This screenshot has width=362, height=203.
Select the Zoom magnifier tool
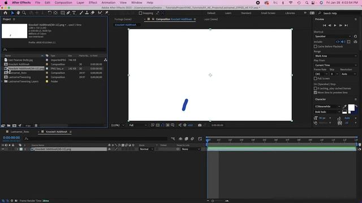(x=24, y=13)
